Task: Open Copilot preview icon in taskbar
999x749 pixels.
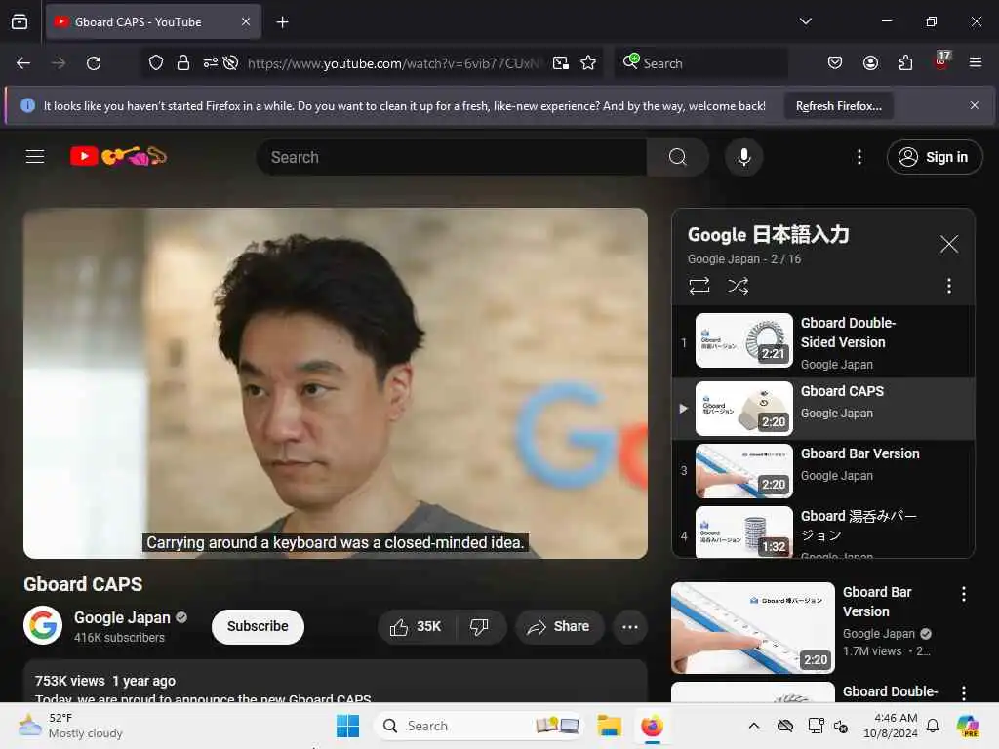Action: 967,726
